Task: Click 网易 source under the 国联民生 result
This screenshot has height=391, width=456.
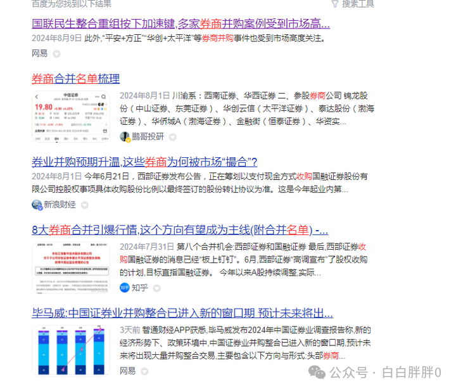Action: pyautogui.click(x=39, y=53)
